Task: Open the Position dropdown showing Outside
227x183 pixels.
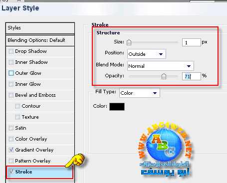Action: [x=147, y=54]
